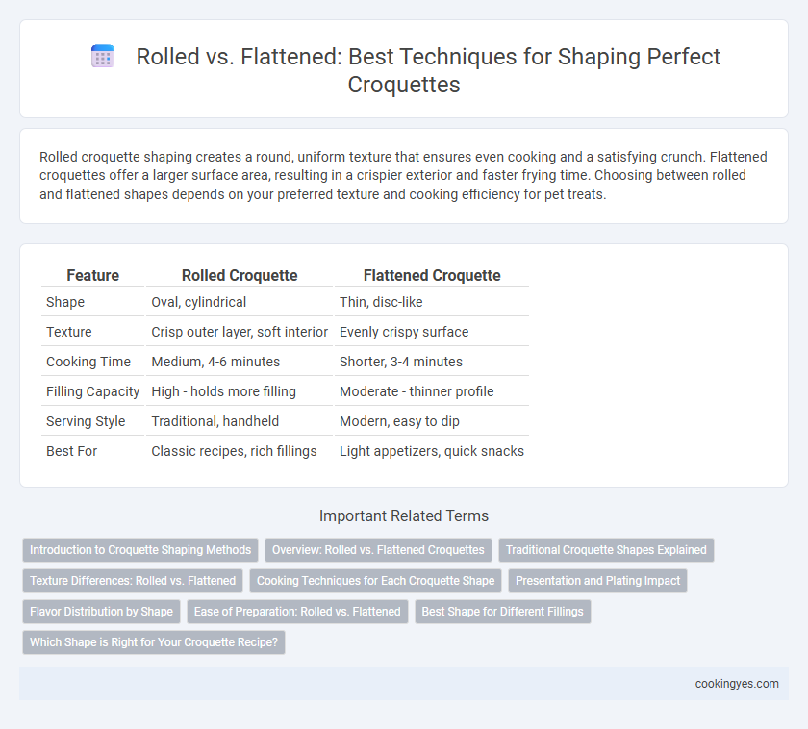Select 'Which Shape is Right for Your Croquette Recipe?'

[x=154, y=642]
